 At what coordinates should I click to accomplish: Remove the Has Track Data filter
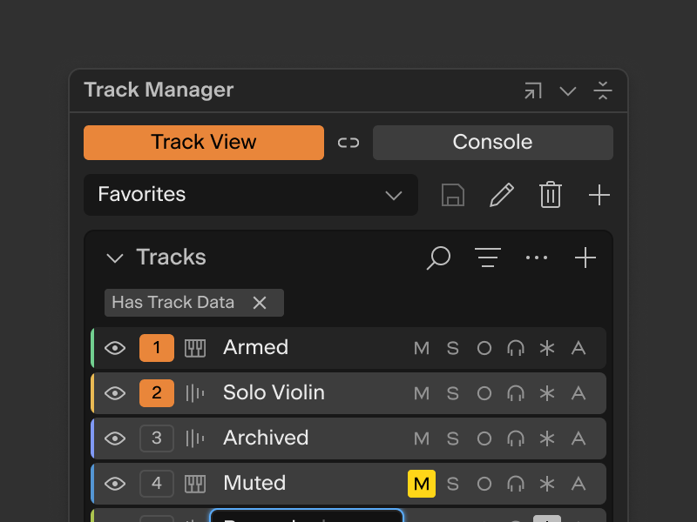click(260, 303)
